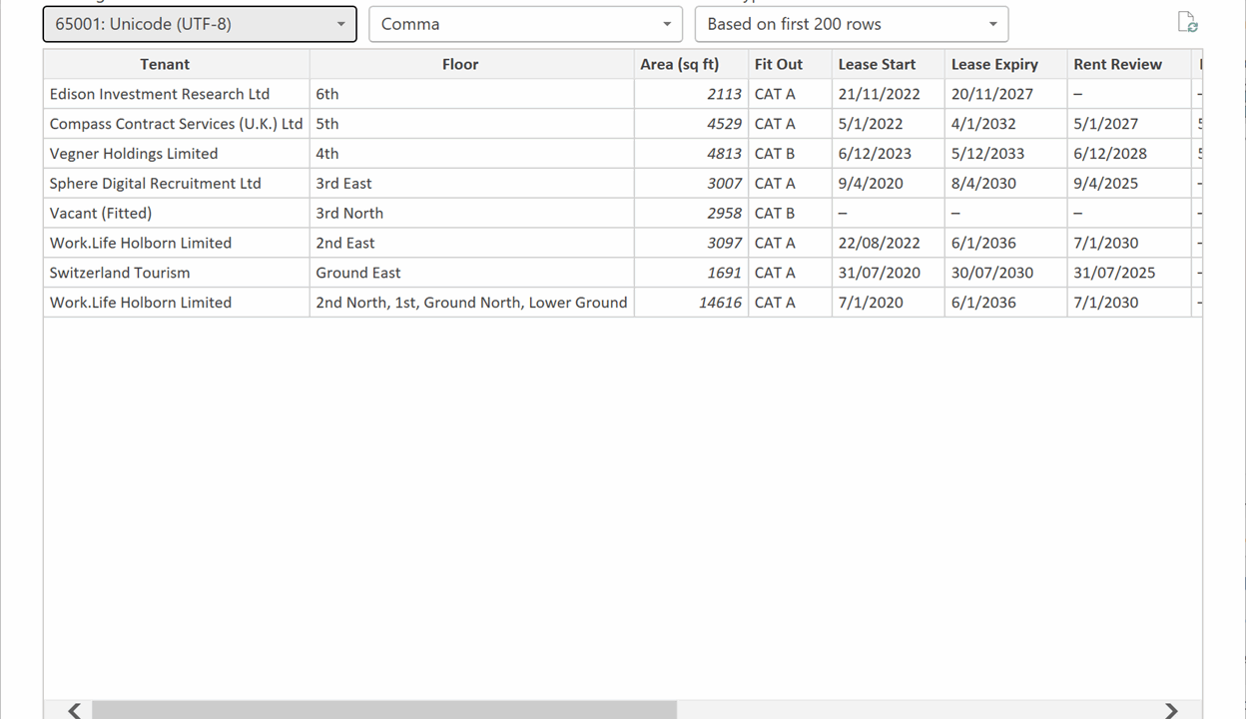Click the area value 4813

click(691, 154)
